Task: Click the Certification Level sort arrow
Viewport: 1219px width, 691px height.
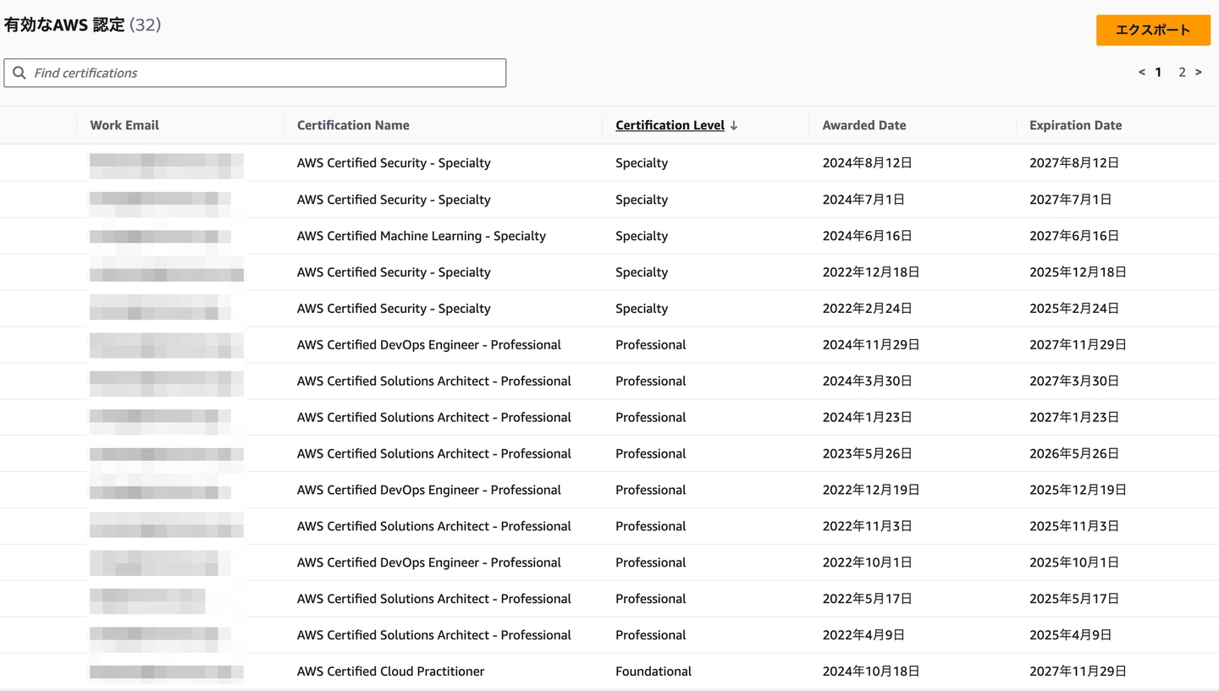Action: click(734, 125)
